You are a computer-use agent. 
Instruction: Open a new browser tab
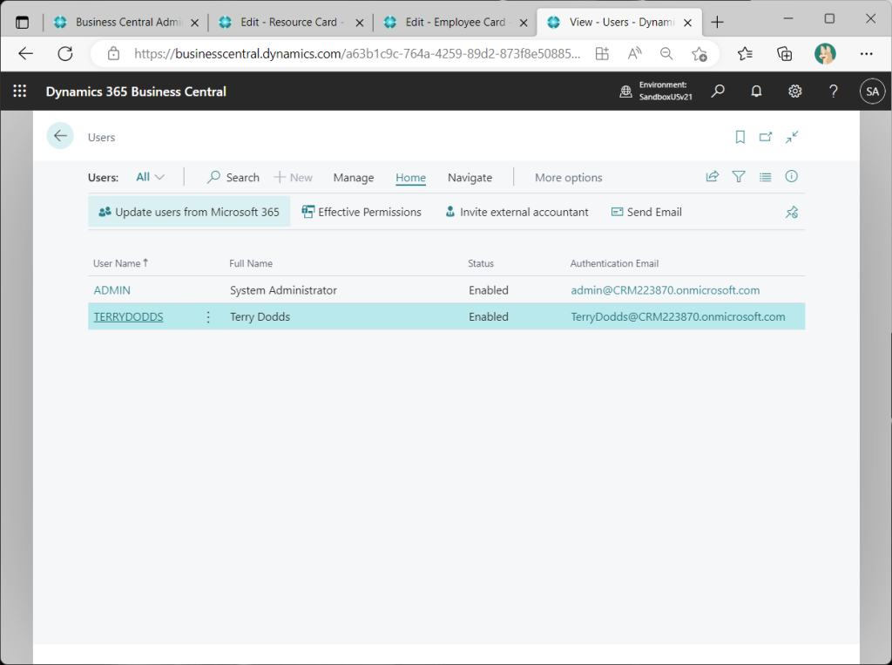718,22
